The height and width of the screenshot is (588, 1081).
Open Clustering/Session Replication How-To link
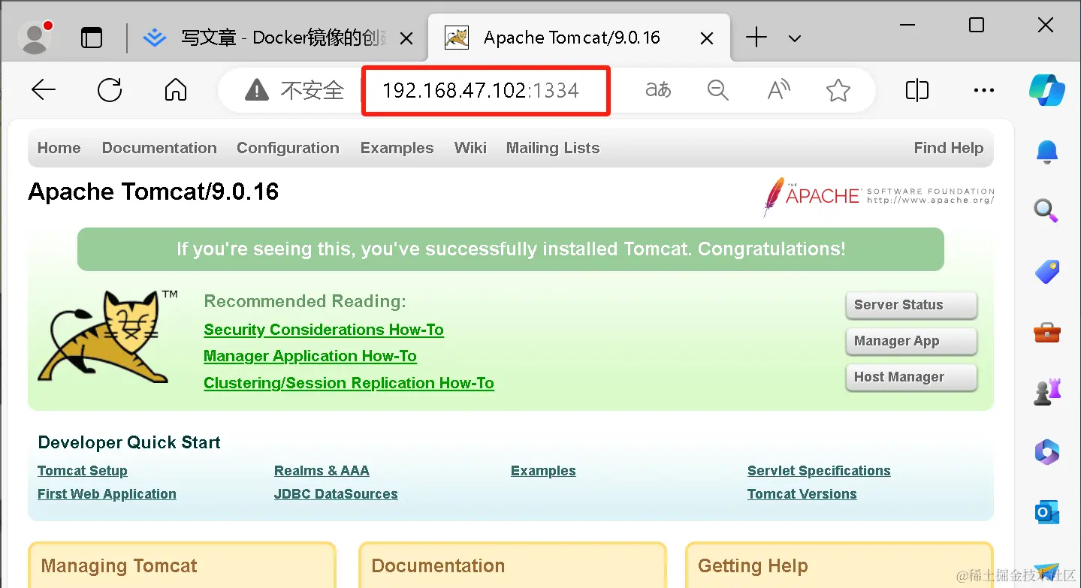(349, 383)
